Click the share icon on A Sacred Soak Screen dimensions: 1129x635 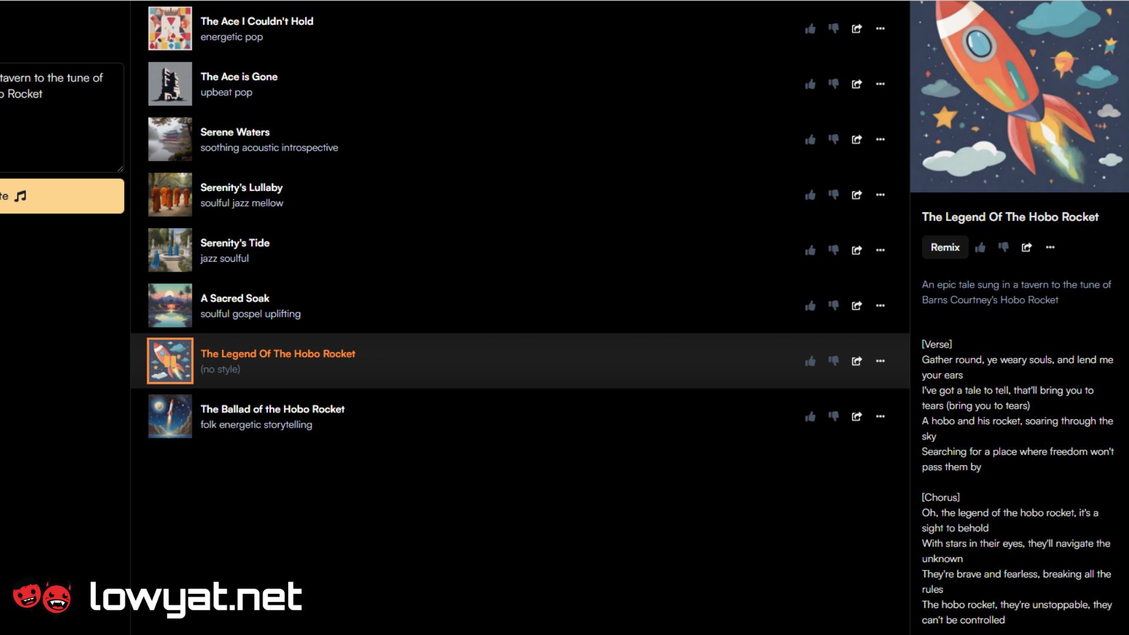(857, 306)
